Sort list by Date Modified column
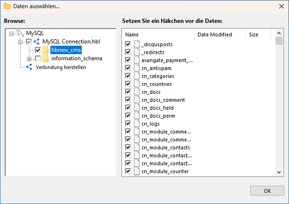The width and height of the screenshot is (289, 204). [220, 35]
